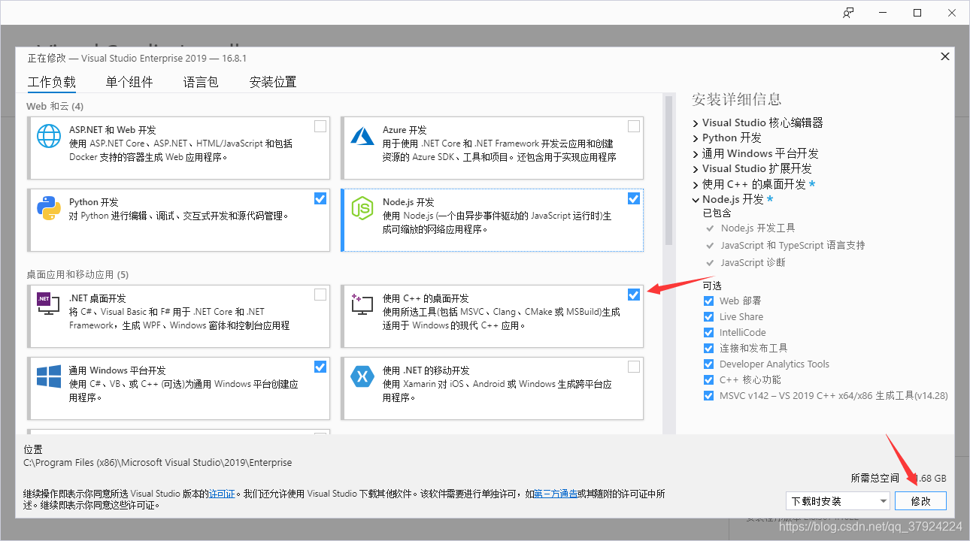Uncheck the C++ 核心功能 optional component

click(x=708, y=379)
